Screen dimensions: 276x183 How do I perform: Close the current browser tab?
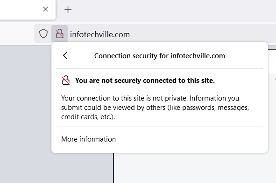(x=45, y=9)
